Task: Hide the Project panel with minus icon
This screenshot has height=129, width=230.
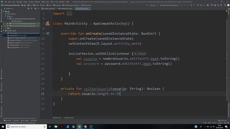Action: (38, 9)
